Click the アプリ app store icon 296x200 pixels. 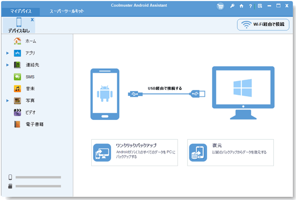(x=17, y=53)
